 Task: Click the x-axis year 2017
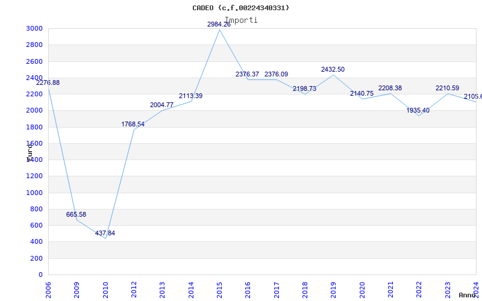coord(277,290)
